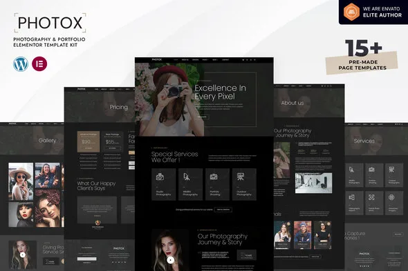
Task: Click the bottom-right circular lens icon on the Services page
Action: coord(391,197)
